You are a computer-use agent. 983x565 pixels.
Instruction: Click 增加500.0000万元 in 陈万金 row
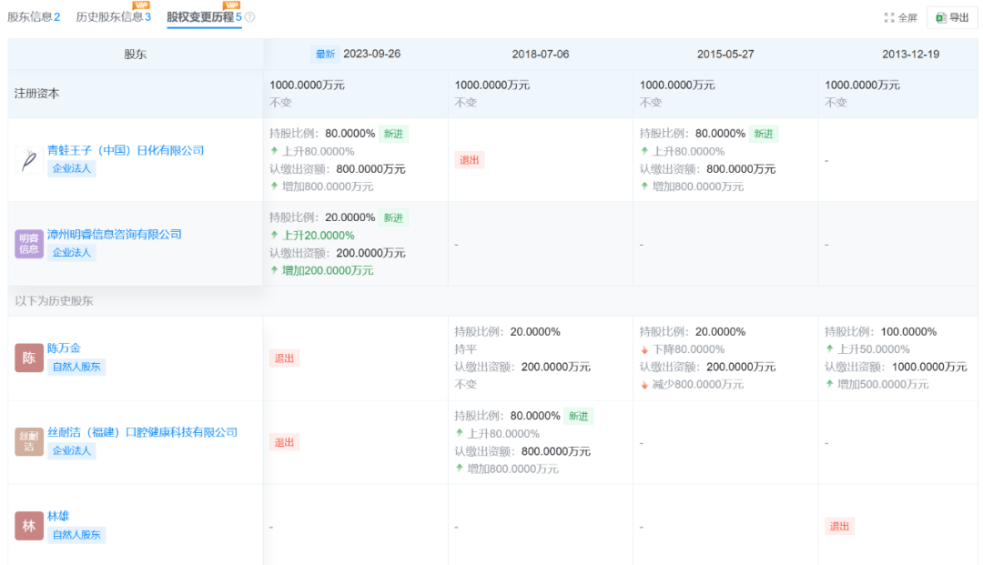point(883,385)
